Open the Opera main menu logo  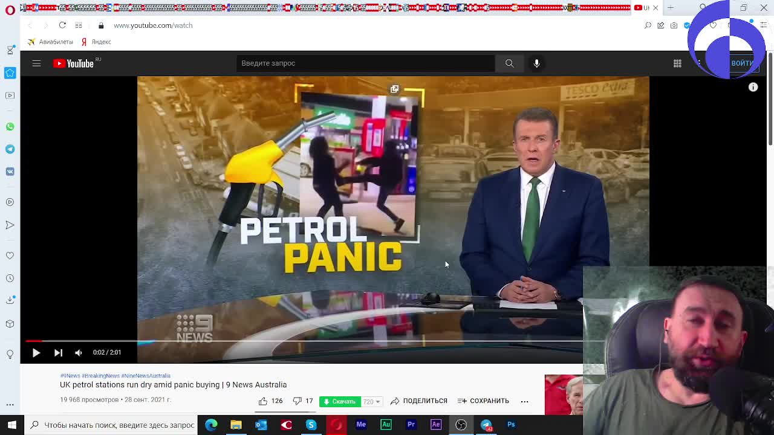coord(10,10)
